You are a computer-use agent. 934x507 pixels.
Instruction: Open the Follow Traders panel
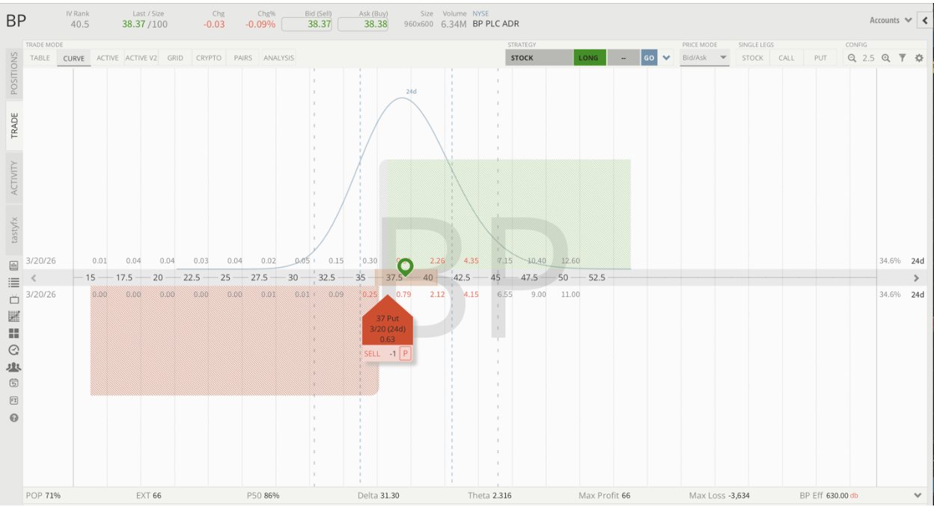(x=13, y=366)
